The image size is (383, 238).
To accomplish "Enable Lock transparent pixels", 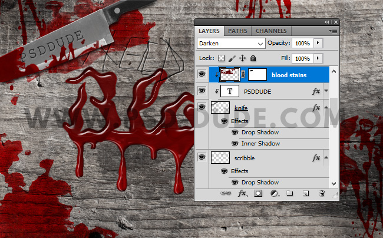I will [x=222, y=58].
